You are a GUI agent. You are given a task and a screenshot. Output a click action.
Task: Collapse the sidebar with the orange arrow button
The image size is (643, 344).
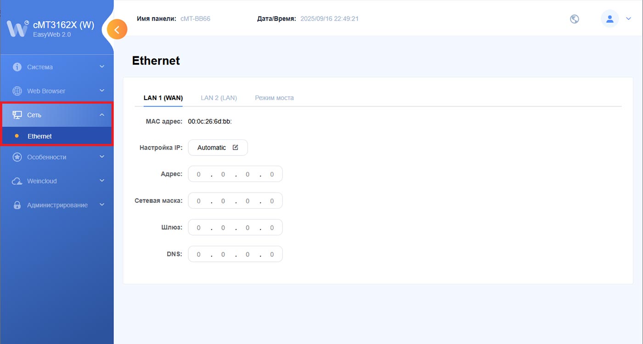(117, 30)
